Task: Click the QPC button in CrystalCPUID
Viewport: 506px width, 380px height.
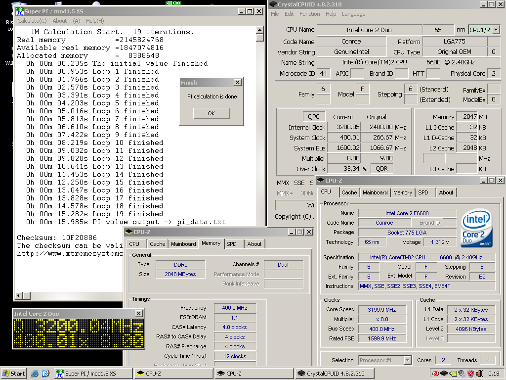Action: [313, 117]
